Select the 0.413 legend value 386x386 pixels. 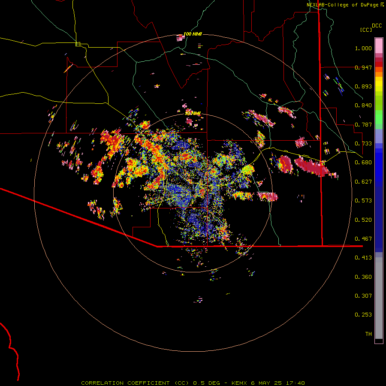click(363, 258)
